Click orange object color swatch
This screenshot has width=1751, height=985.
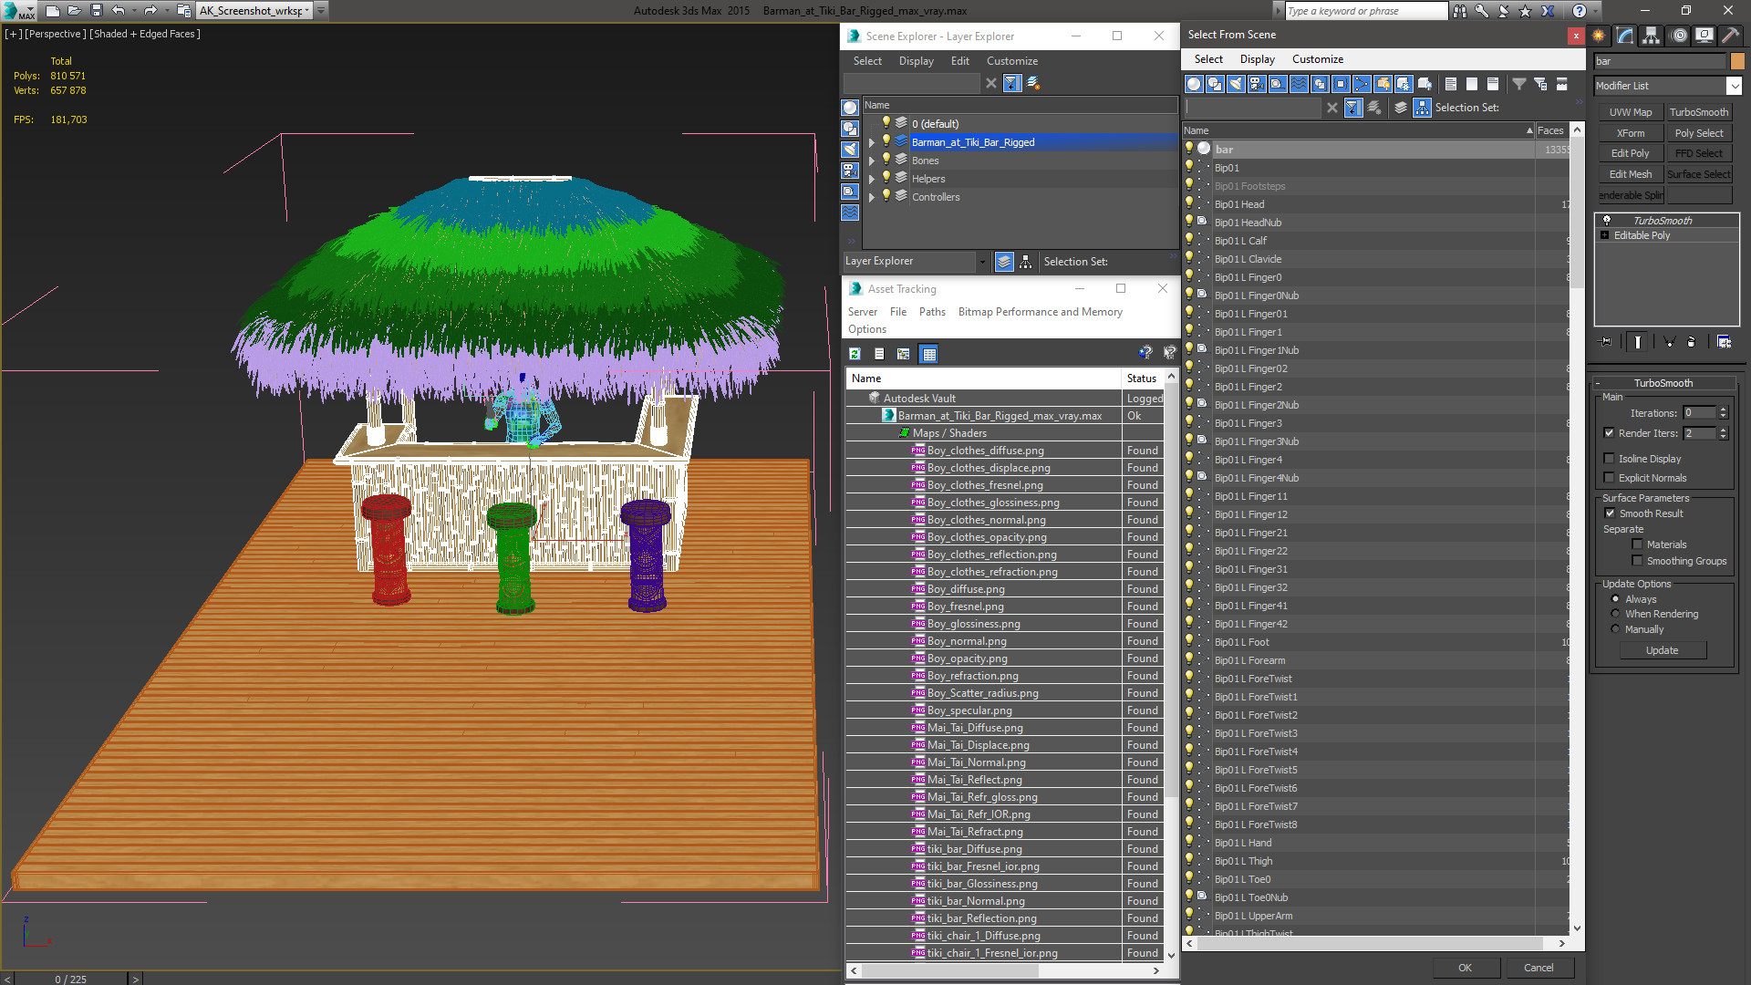pyautogui.click(x=1737, y=61)
